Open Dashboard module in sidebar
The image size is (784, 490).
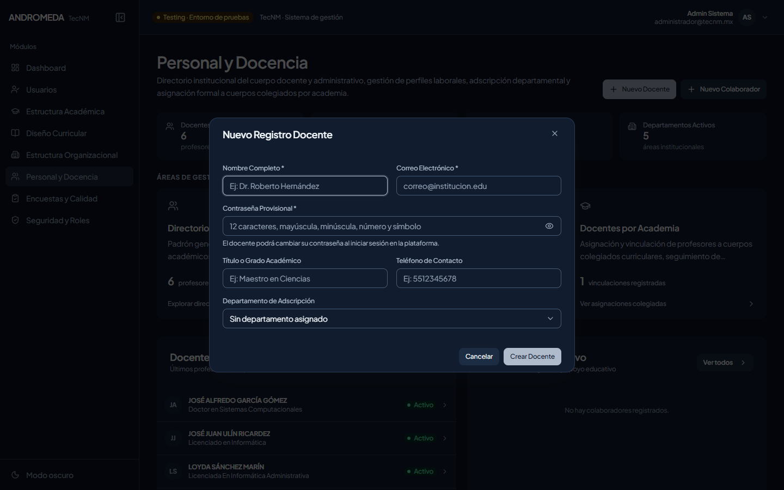pyautogui.click(x=69, y=68)
